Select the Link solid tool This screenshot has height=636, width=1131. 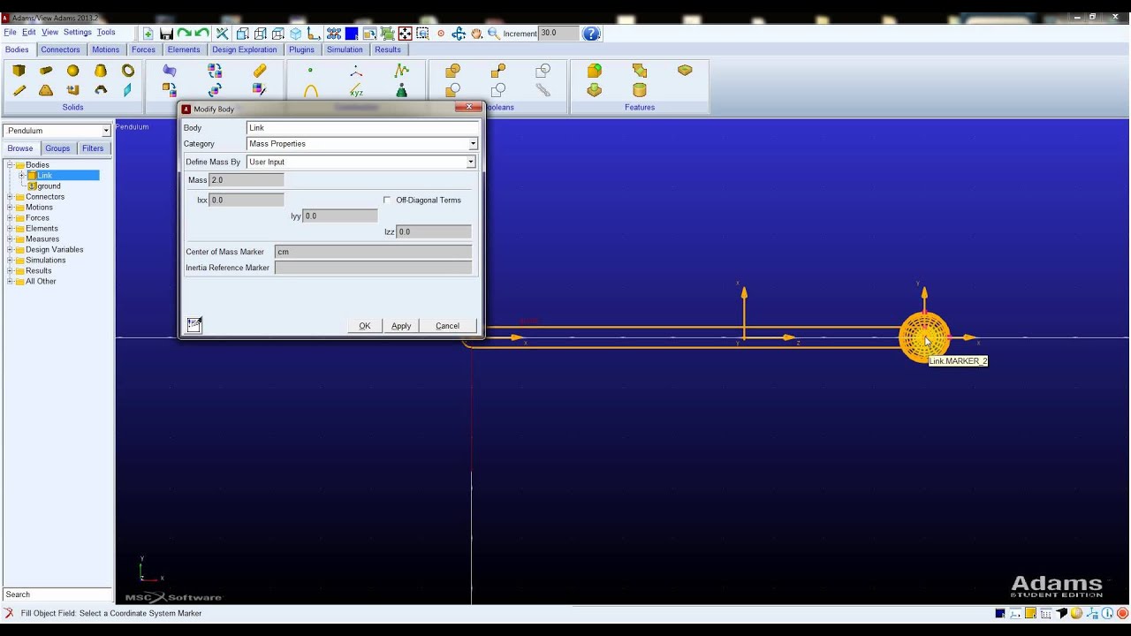click(19, 90)
